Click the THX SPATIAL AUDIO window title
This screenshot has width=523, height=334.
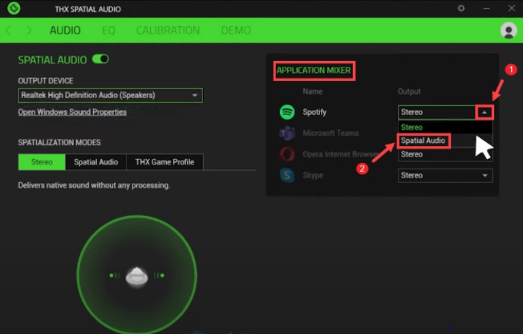[87, 9]
